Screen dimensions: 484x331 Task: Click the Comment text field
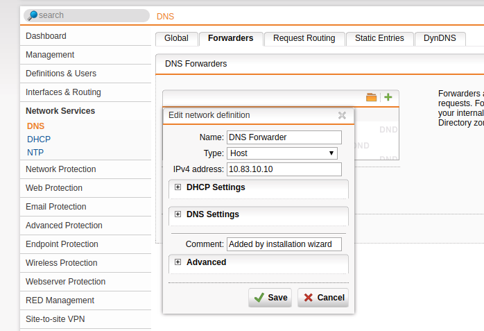pos(284,244)
